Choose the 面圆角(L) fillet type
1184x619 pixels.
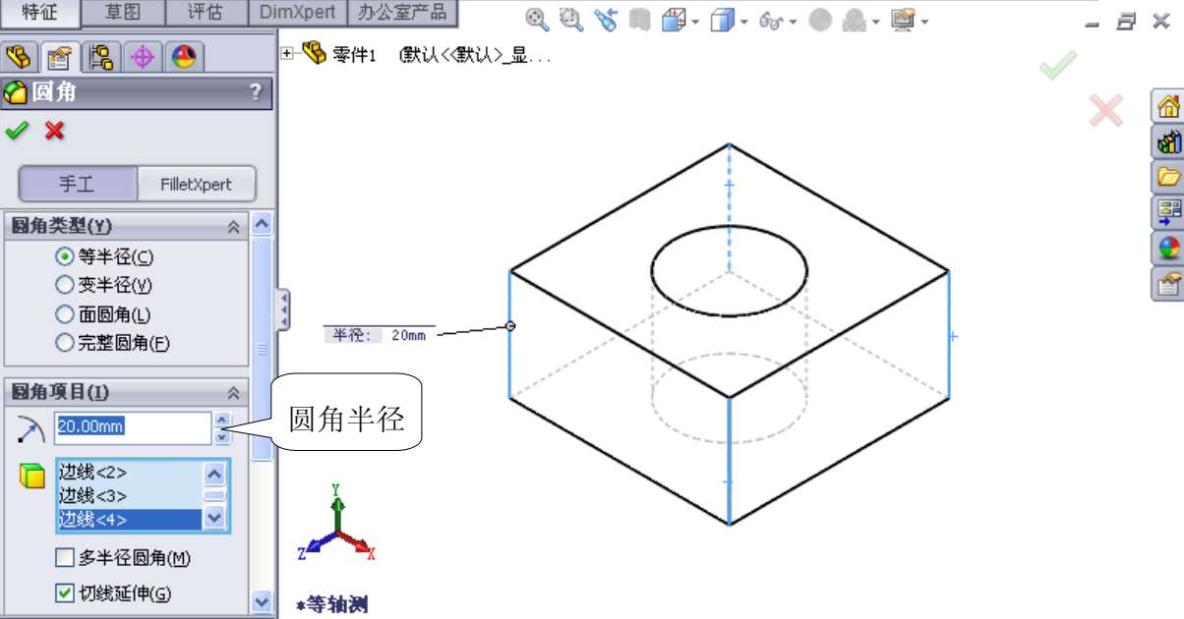(x=65, y=315)
